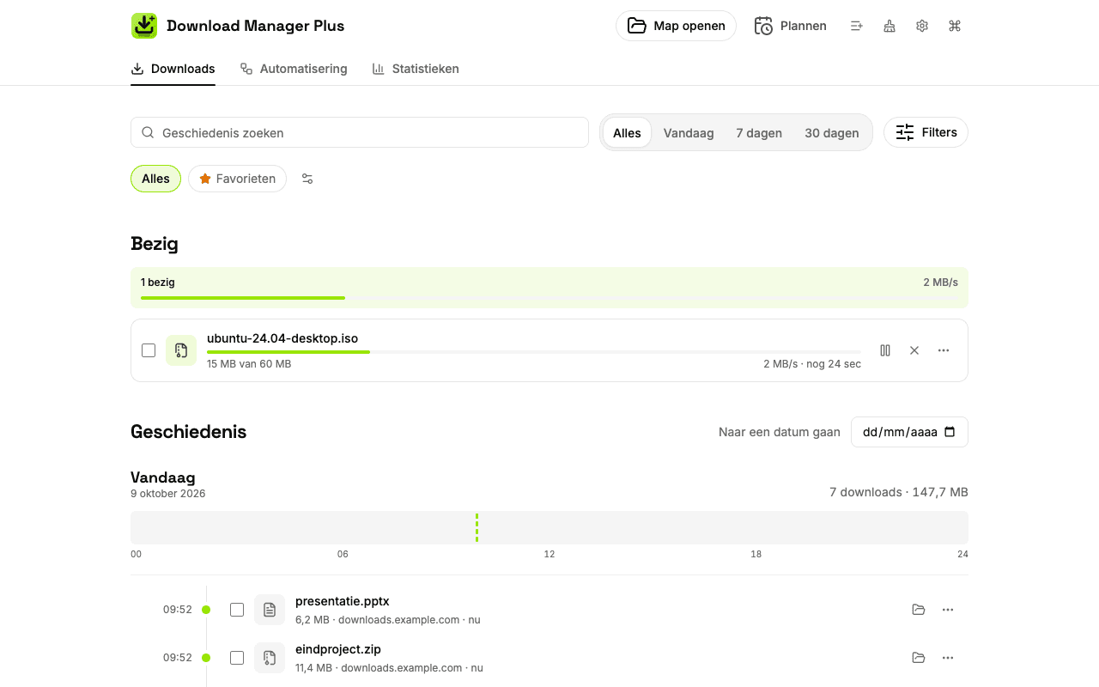Screen dimensions: 1099x687
Task: Click the add-to-queue list icon in header
Action: [856, 26]
